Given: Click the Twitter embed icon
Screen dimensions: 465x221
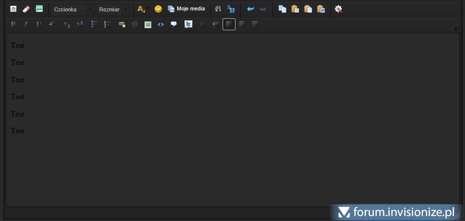Looking at the screenshot, I should coord(188,24).
